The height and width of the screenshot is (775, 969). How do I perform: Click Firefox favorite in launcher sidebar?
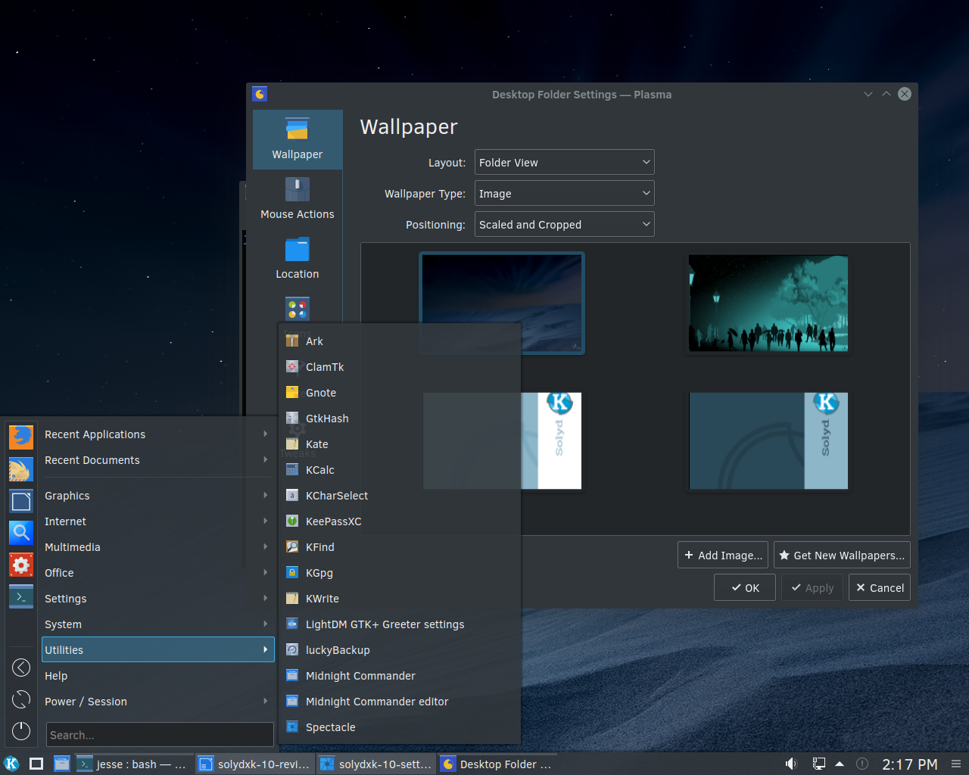21,437
